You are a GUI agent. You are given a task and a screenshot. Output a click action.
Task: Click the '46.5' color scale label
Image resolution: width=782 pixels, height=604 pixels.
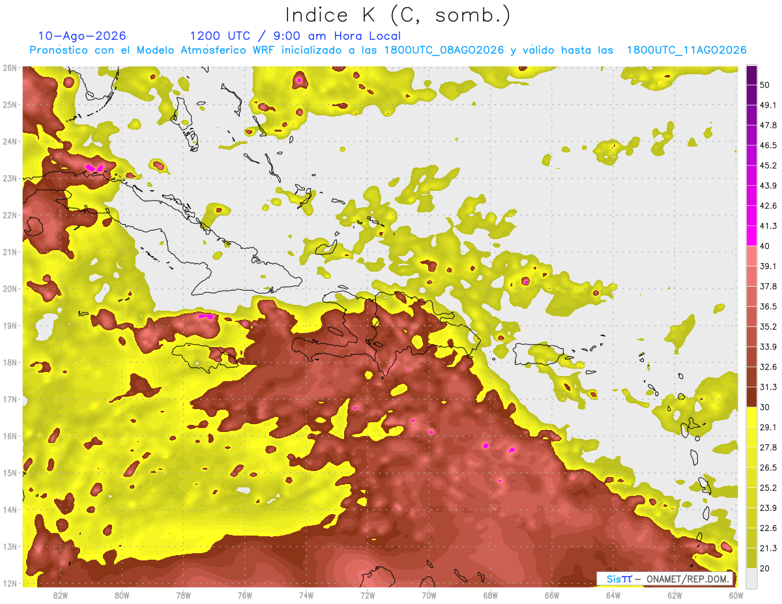[768, 145]
